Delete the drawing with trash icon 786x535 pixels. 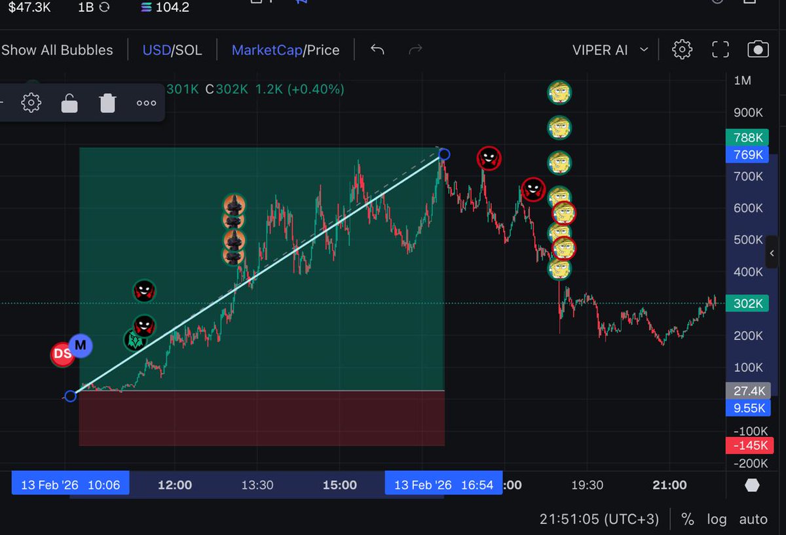click(x=108, y=103)
